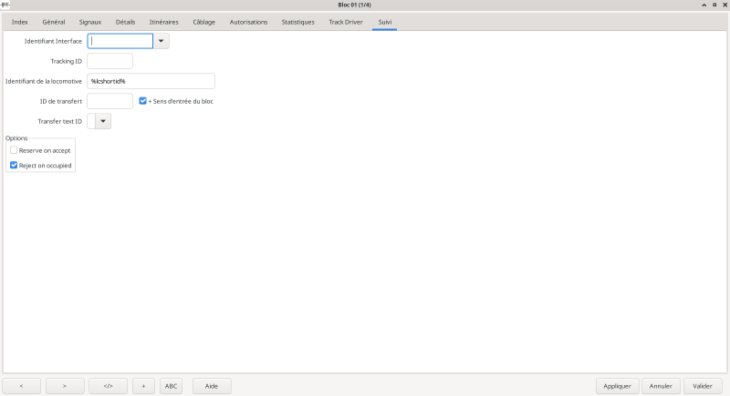Image resolution: width=730 pixels, height=396 pixels.
Task: Switch to the Signaux tab
Action: click(x=90, y=21)
